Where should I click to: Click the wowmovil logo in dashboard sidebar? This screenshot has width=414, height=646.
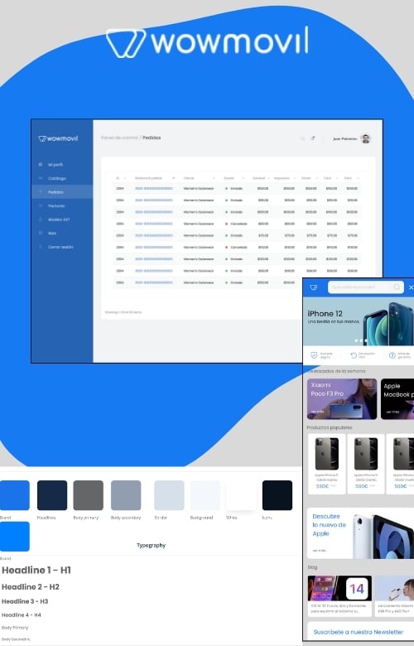click(58, 138)
